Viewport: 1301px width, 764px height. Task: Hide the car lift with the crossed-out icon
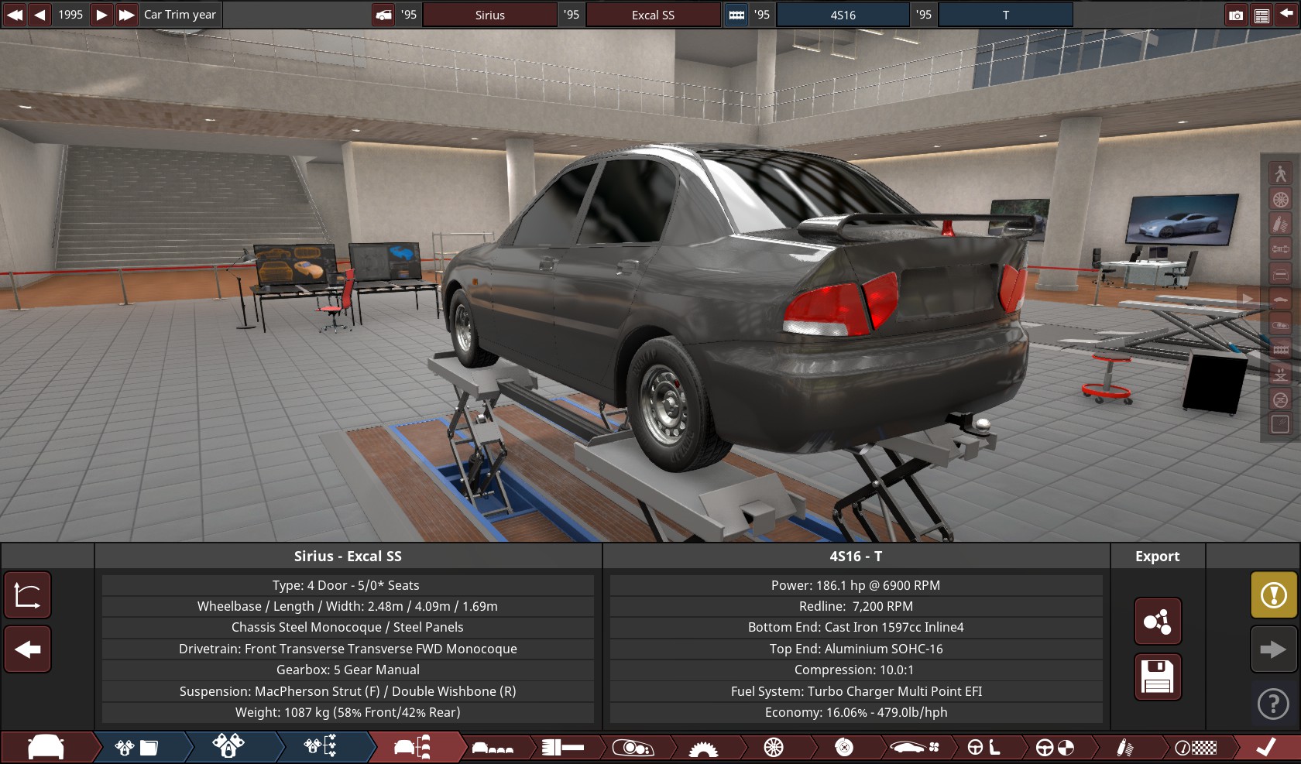click(1280, 400)
